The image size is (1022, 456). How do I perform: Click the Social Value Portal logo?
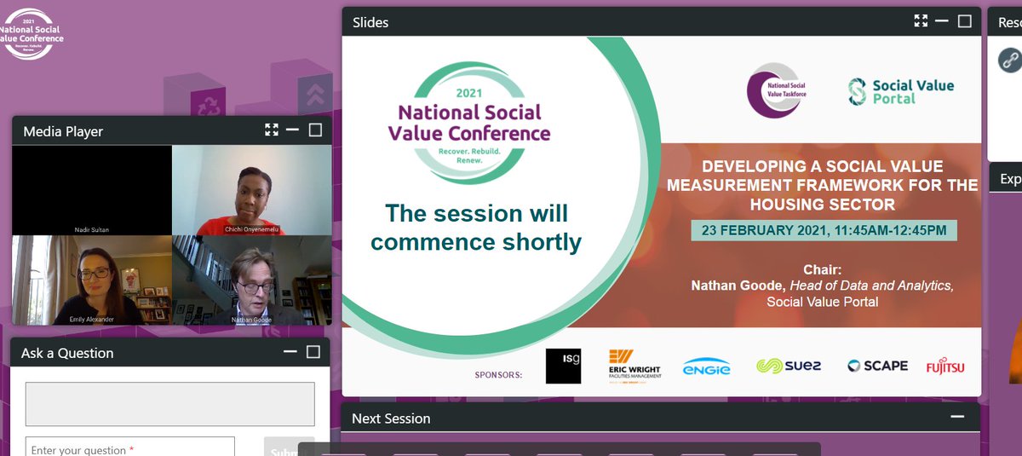[901, 91]
